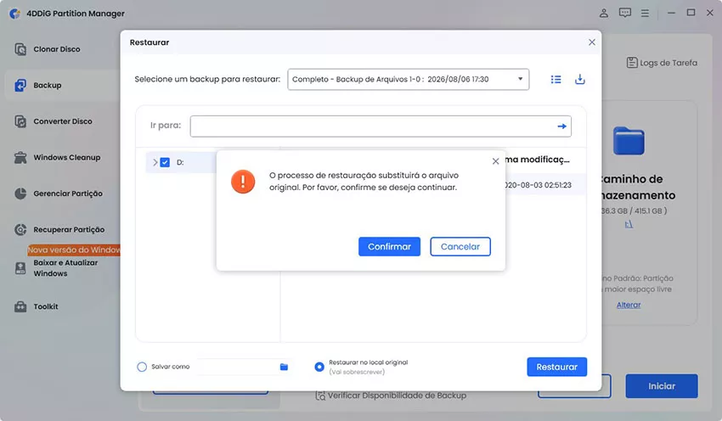Open Logs de Tarefa

[663, 63]
